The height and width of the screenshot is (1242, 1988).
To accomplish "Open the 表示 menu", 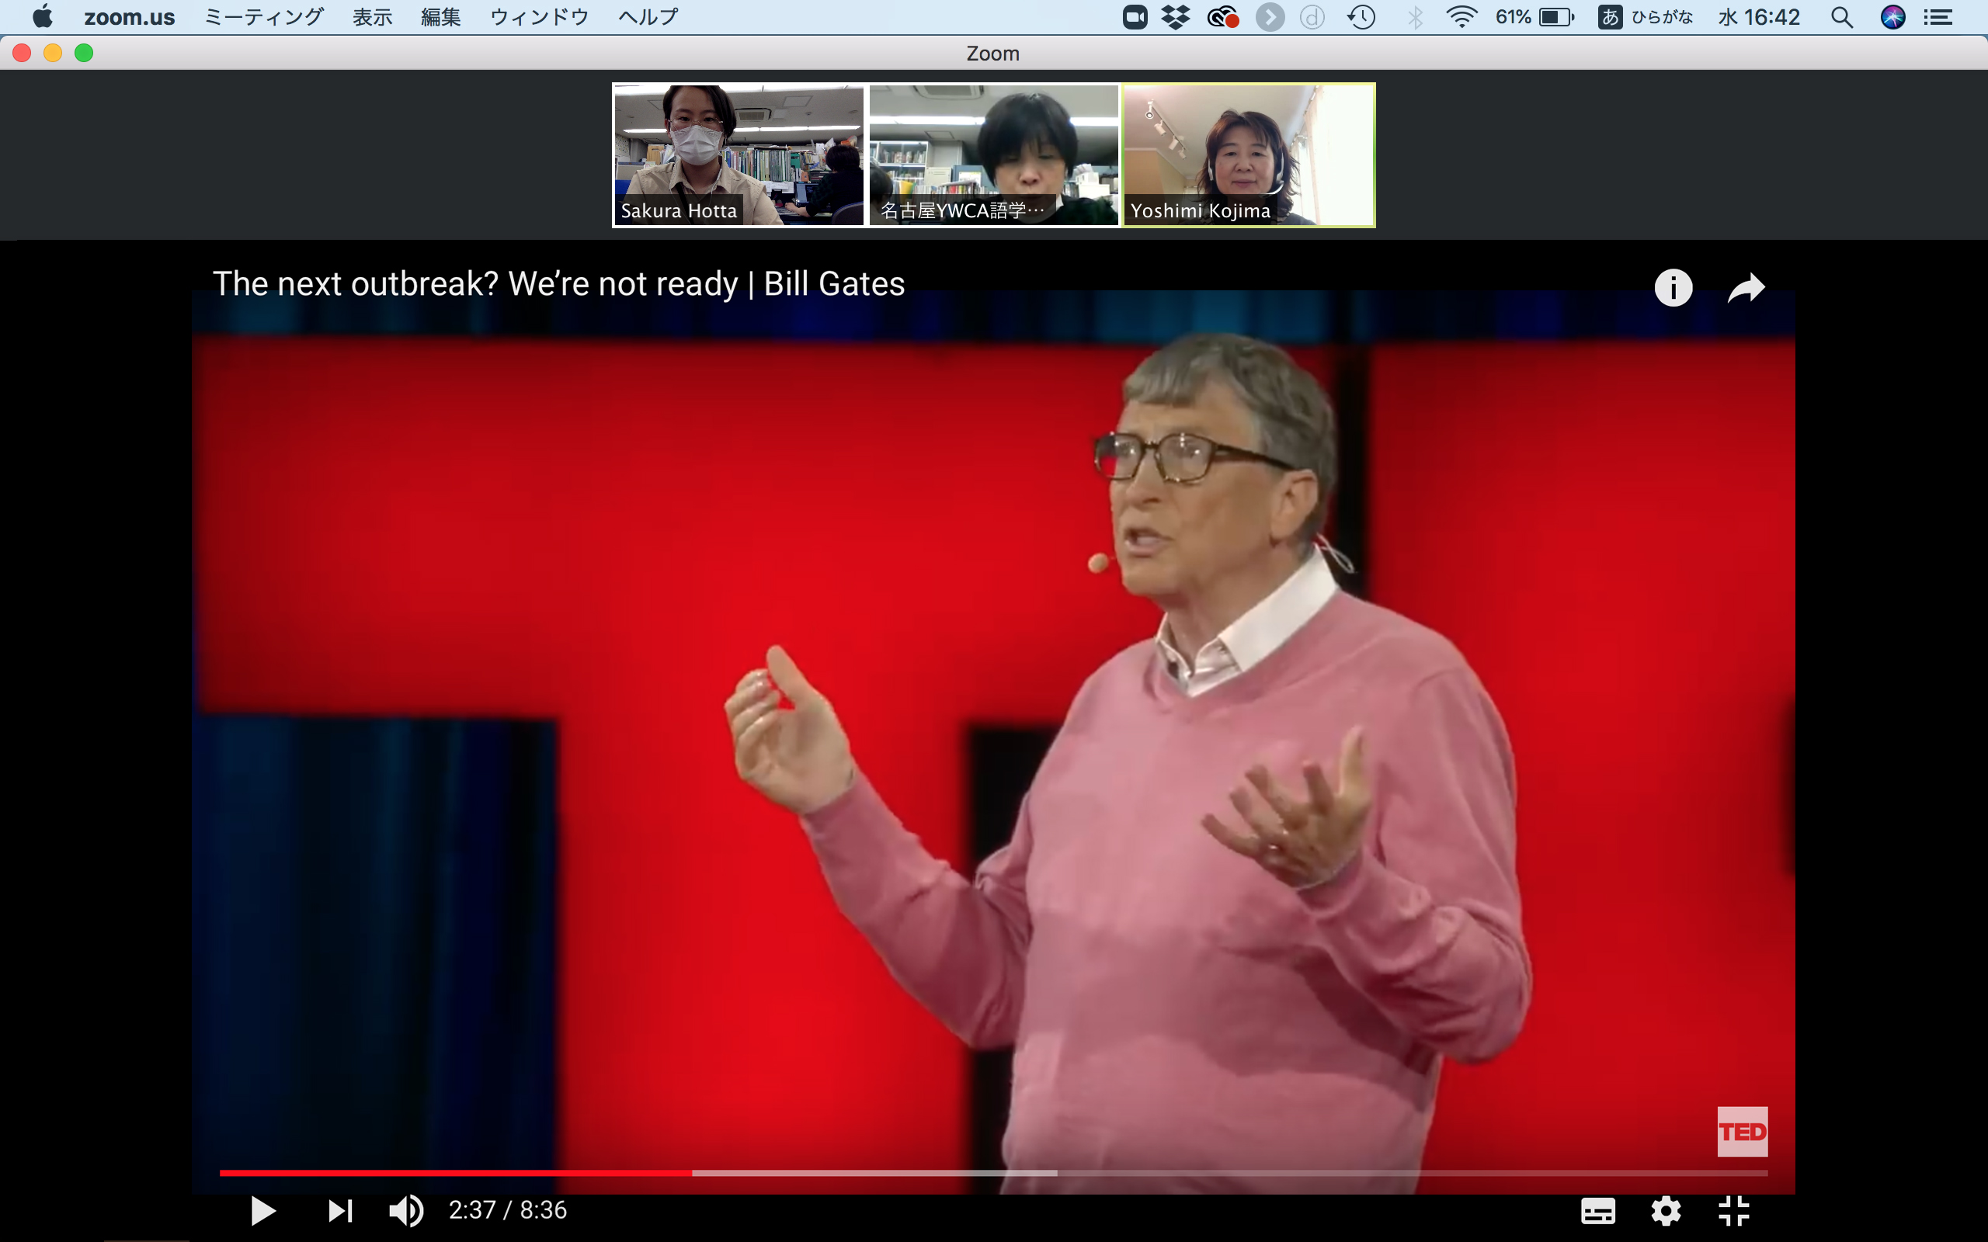I will click(372, 16).
